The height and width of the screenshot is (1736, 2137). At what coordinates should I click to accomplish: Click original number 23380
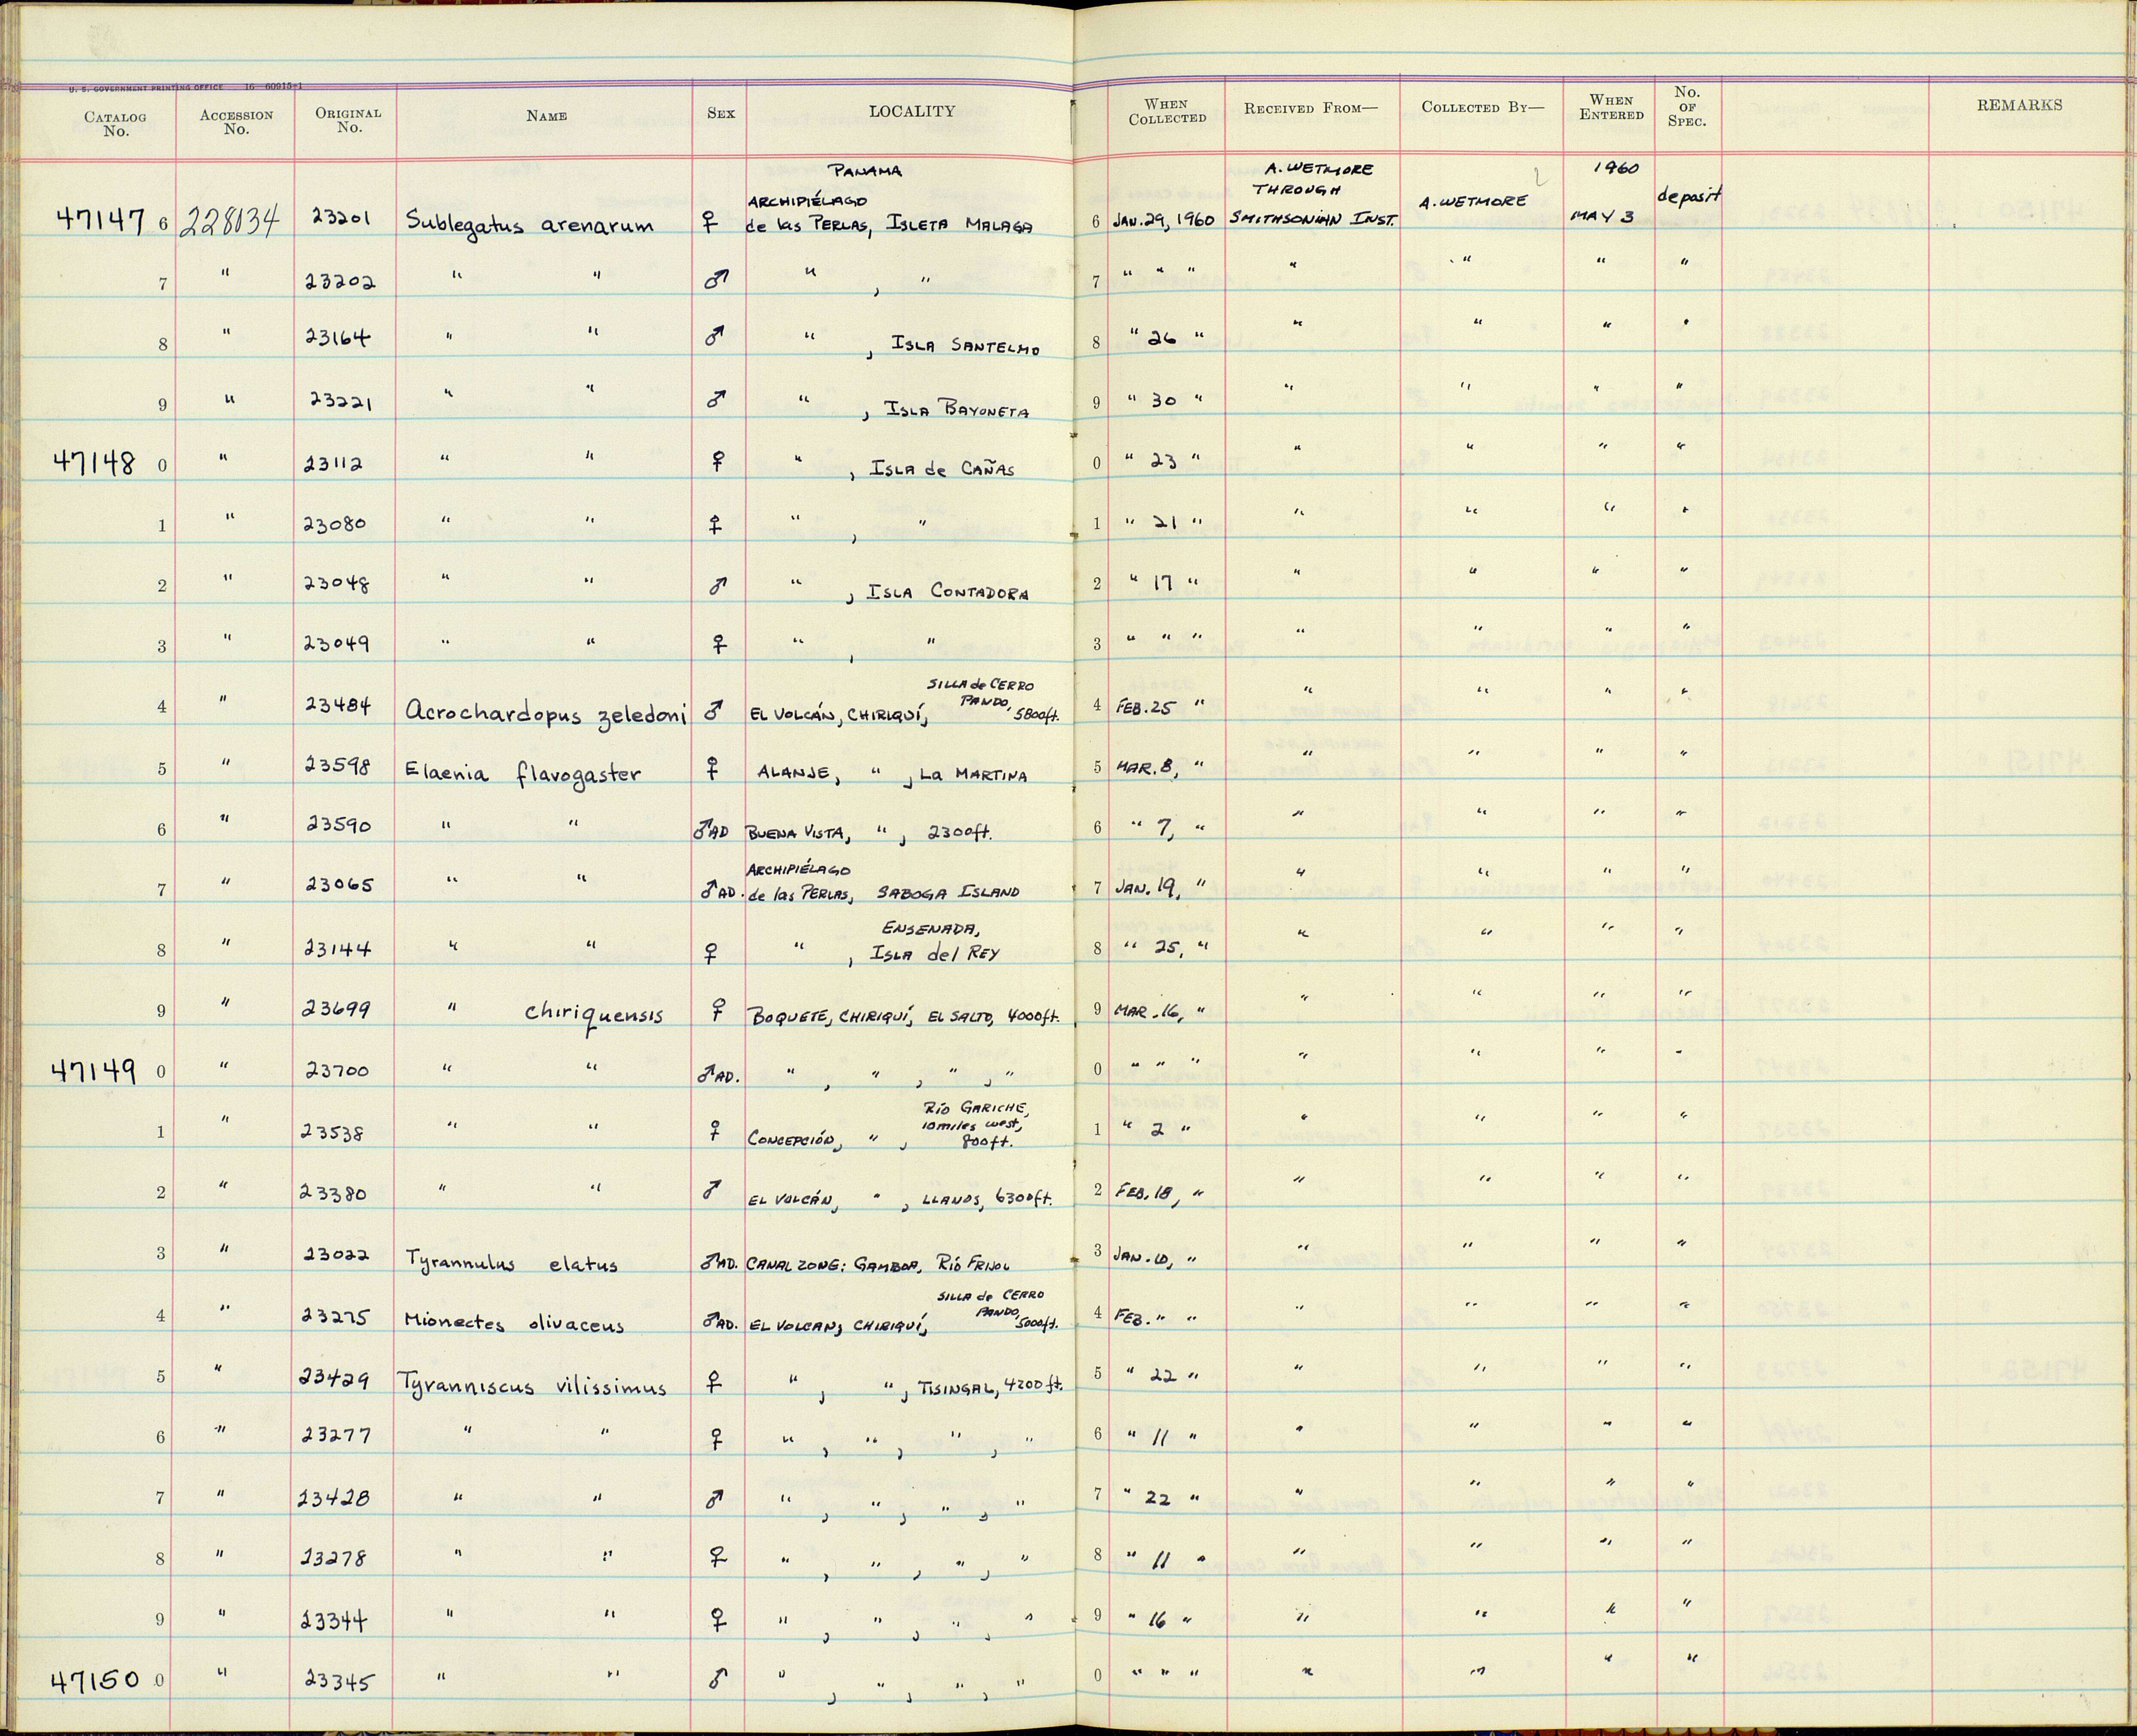334,1193
